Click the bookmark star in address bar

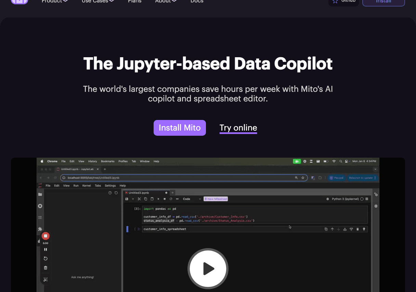coord(303,178)
